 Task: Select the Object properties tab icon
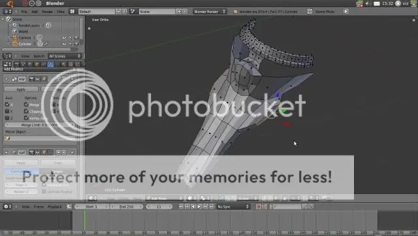click(37, 64)
